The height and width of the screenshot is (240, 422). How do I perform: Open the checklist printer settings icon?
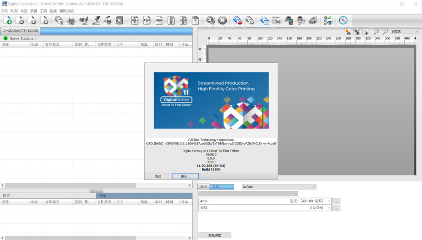click(x=277, y=20)
